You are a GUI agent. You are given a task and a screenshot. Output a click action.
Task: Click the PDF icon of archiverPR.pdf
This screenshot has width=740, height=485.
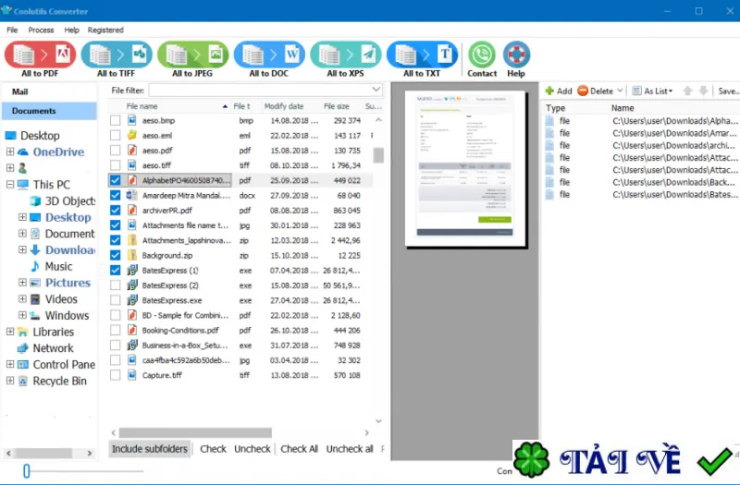click(132, 211)
